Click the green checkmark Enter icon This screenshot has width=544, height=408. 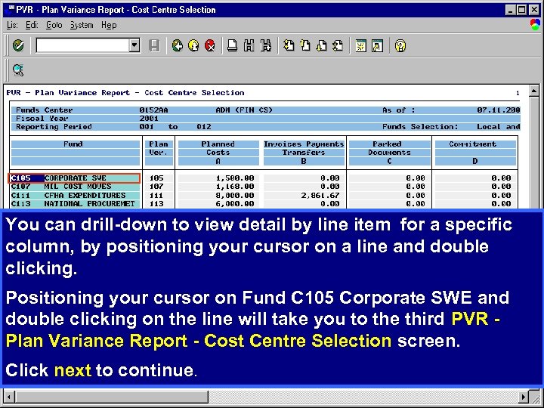tap(18, 45)
